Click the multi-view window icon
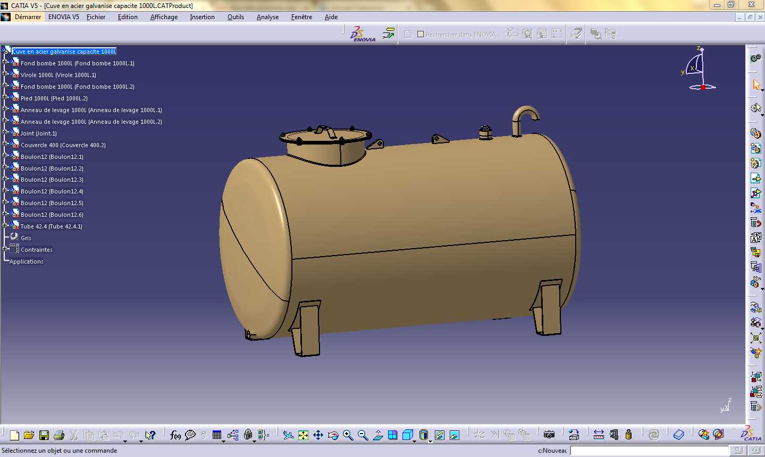Viewport: 765px width, 457px height. (x=392, y=435)
